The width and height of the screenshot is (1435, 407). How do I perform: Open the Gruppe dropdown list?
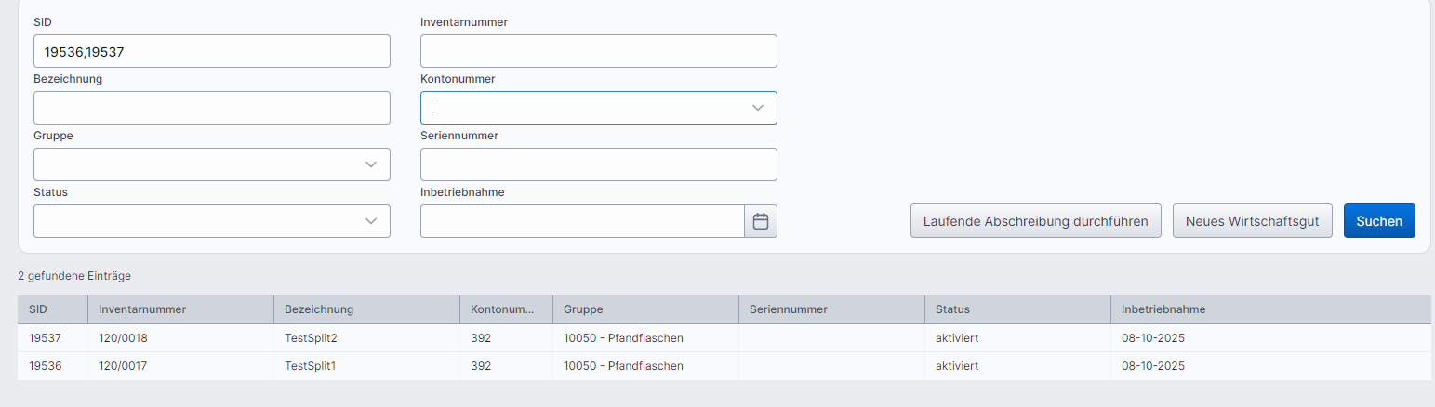point(371,164)
